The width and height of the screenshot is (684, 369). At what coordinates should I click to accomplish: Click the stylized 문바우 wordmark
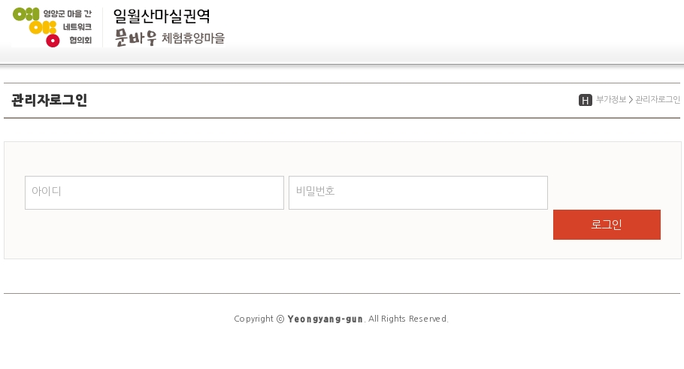click(x=135, y=38)
